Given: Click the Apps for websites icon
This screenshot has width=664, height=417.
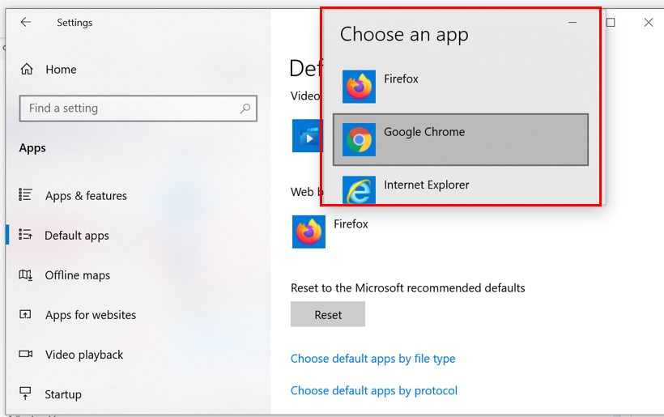Looking at the screenshot, I should click(x=25, y=314).
